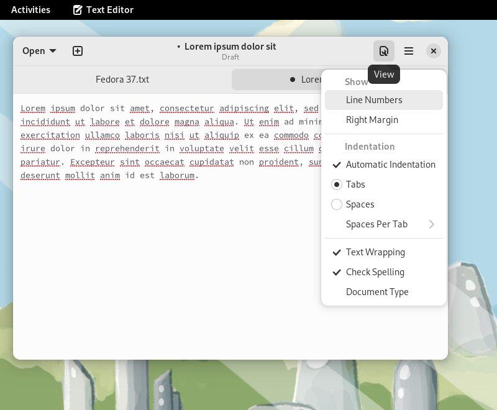Open the Open document dropdown
Screen dimensions: 497x410
[x=39, y=51]
